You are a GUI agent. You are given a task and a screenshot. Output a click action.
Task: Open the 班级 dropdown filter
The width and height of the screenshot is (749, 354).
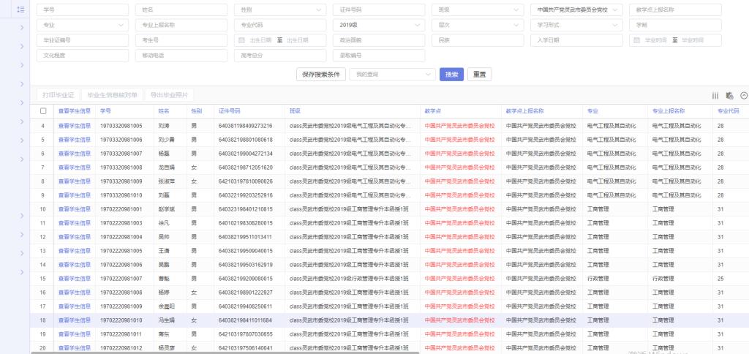click(x=478, y=10)
